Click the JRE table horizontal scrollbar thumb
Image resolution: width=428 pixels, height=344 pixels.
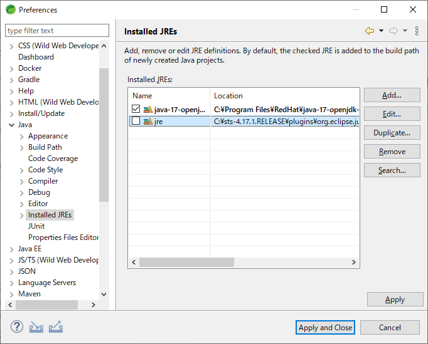point(187,262)
